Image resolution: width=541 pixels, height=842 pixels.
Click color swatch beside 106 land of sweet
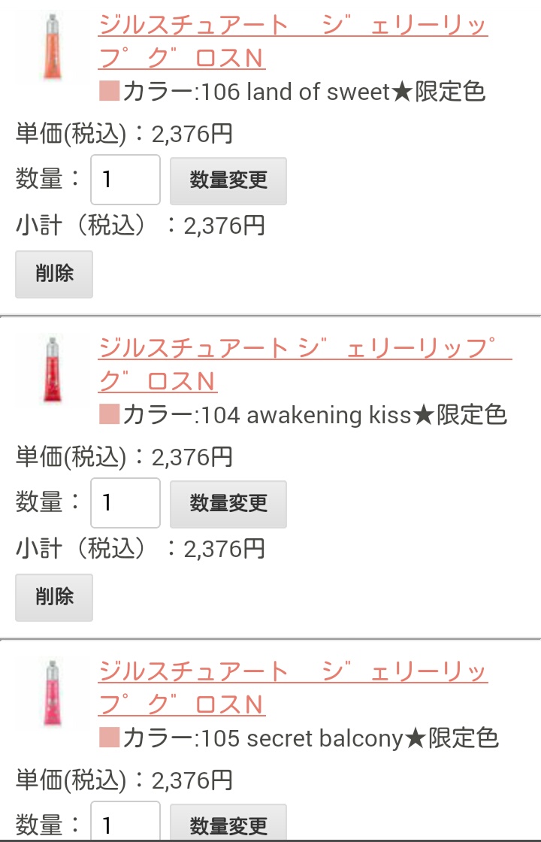click(x=109, y=91)
